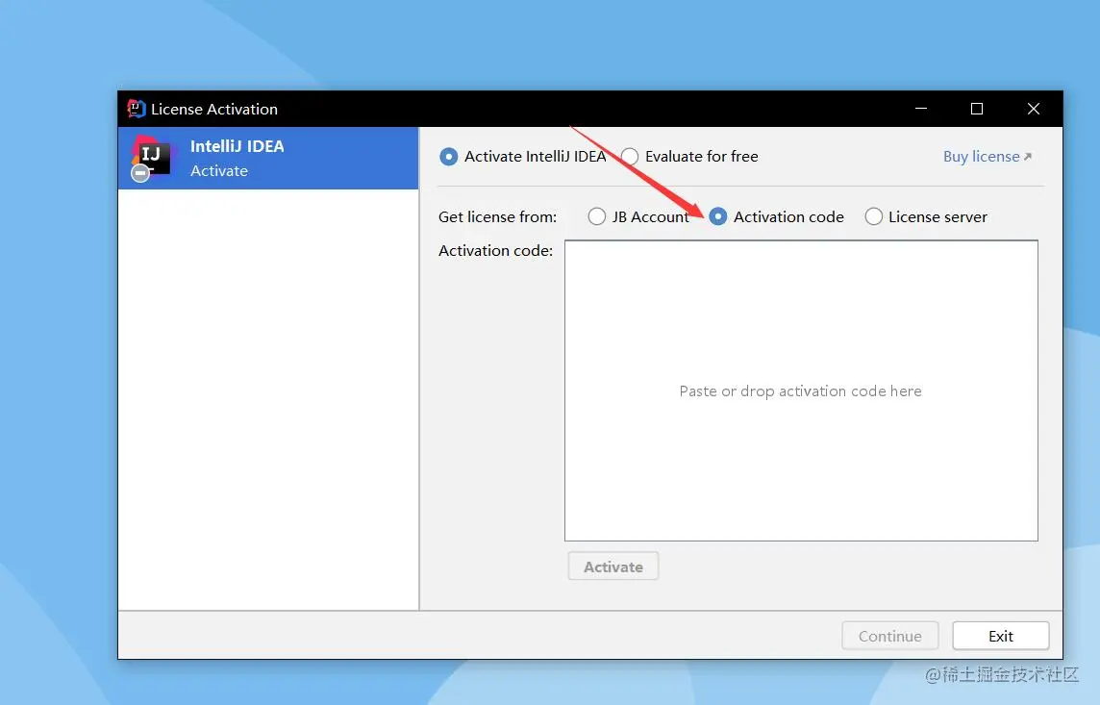1100x705 pixels.
Task: Select the IntelliJ IDEA product entry in sidebar
Action: (268, 158)
